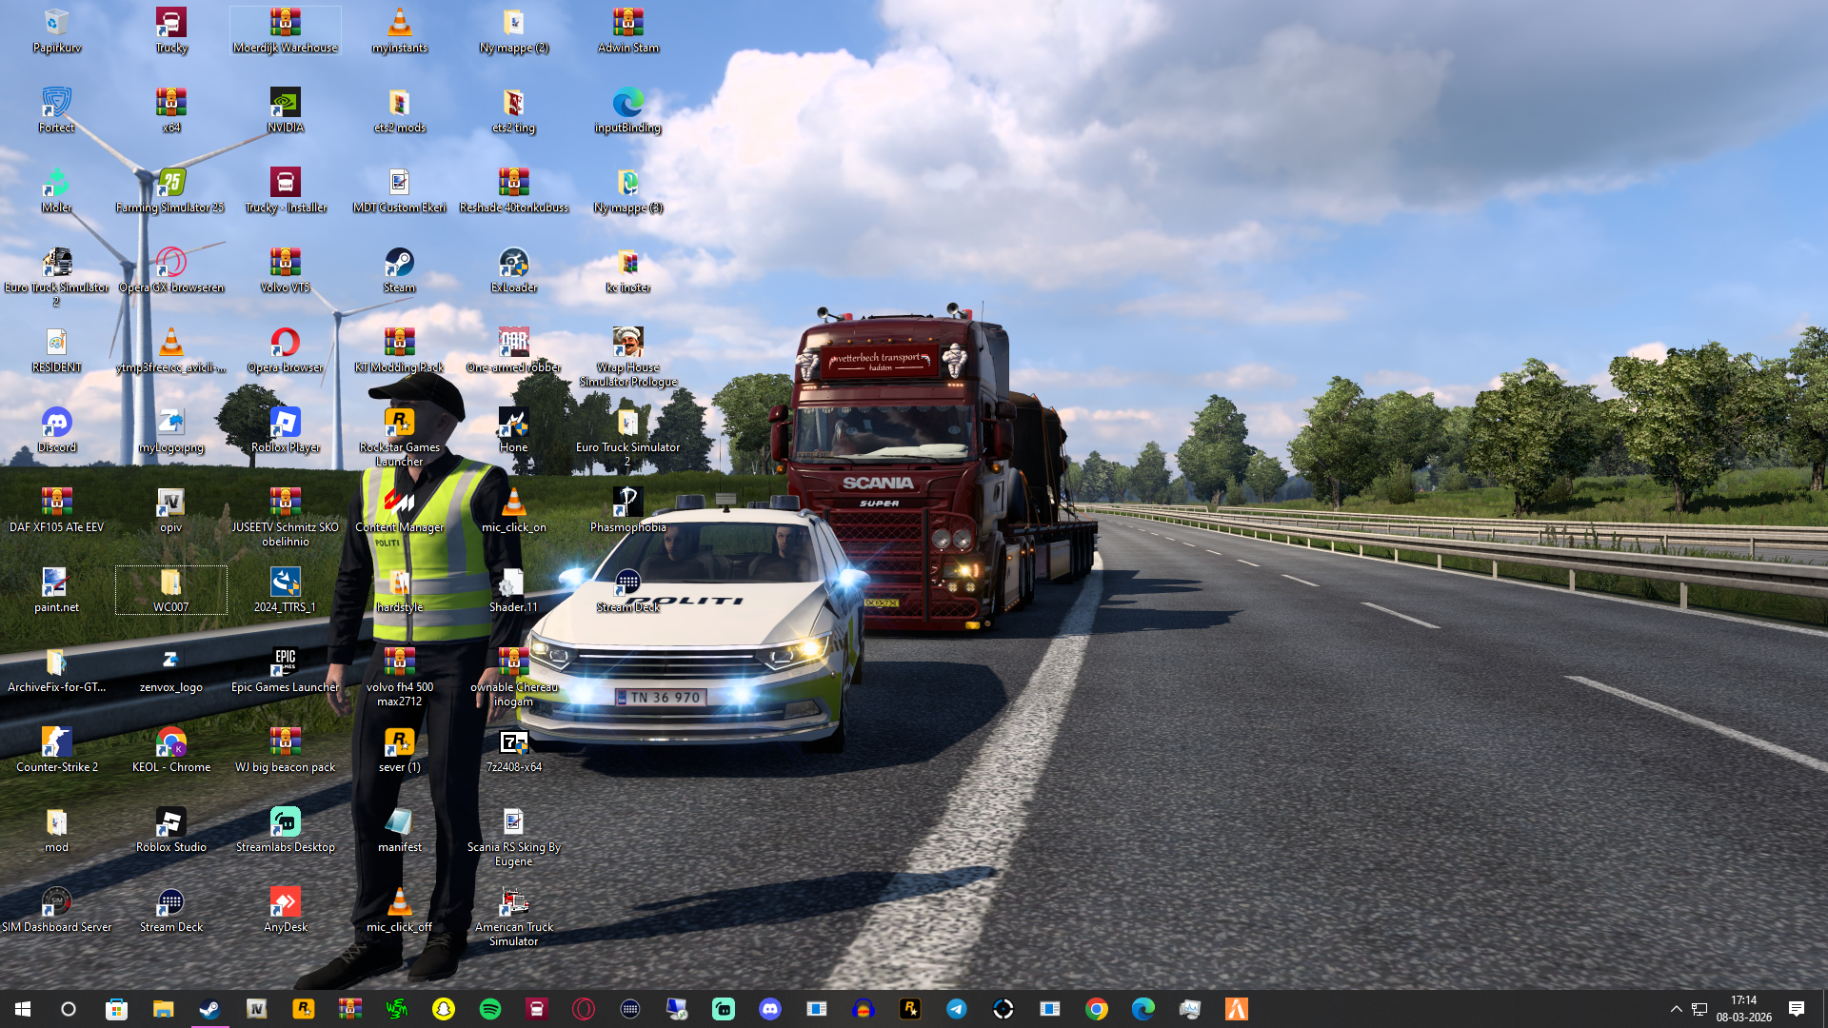Open the Roblox Studio shortcut

(x=170, y=823)
